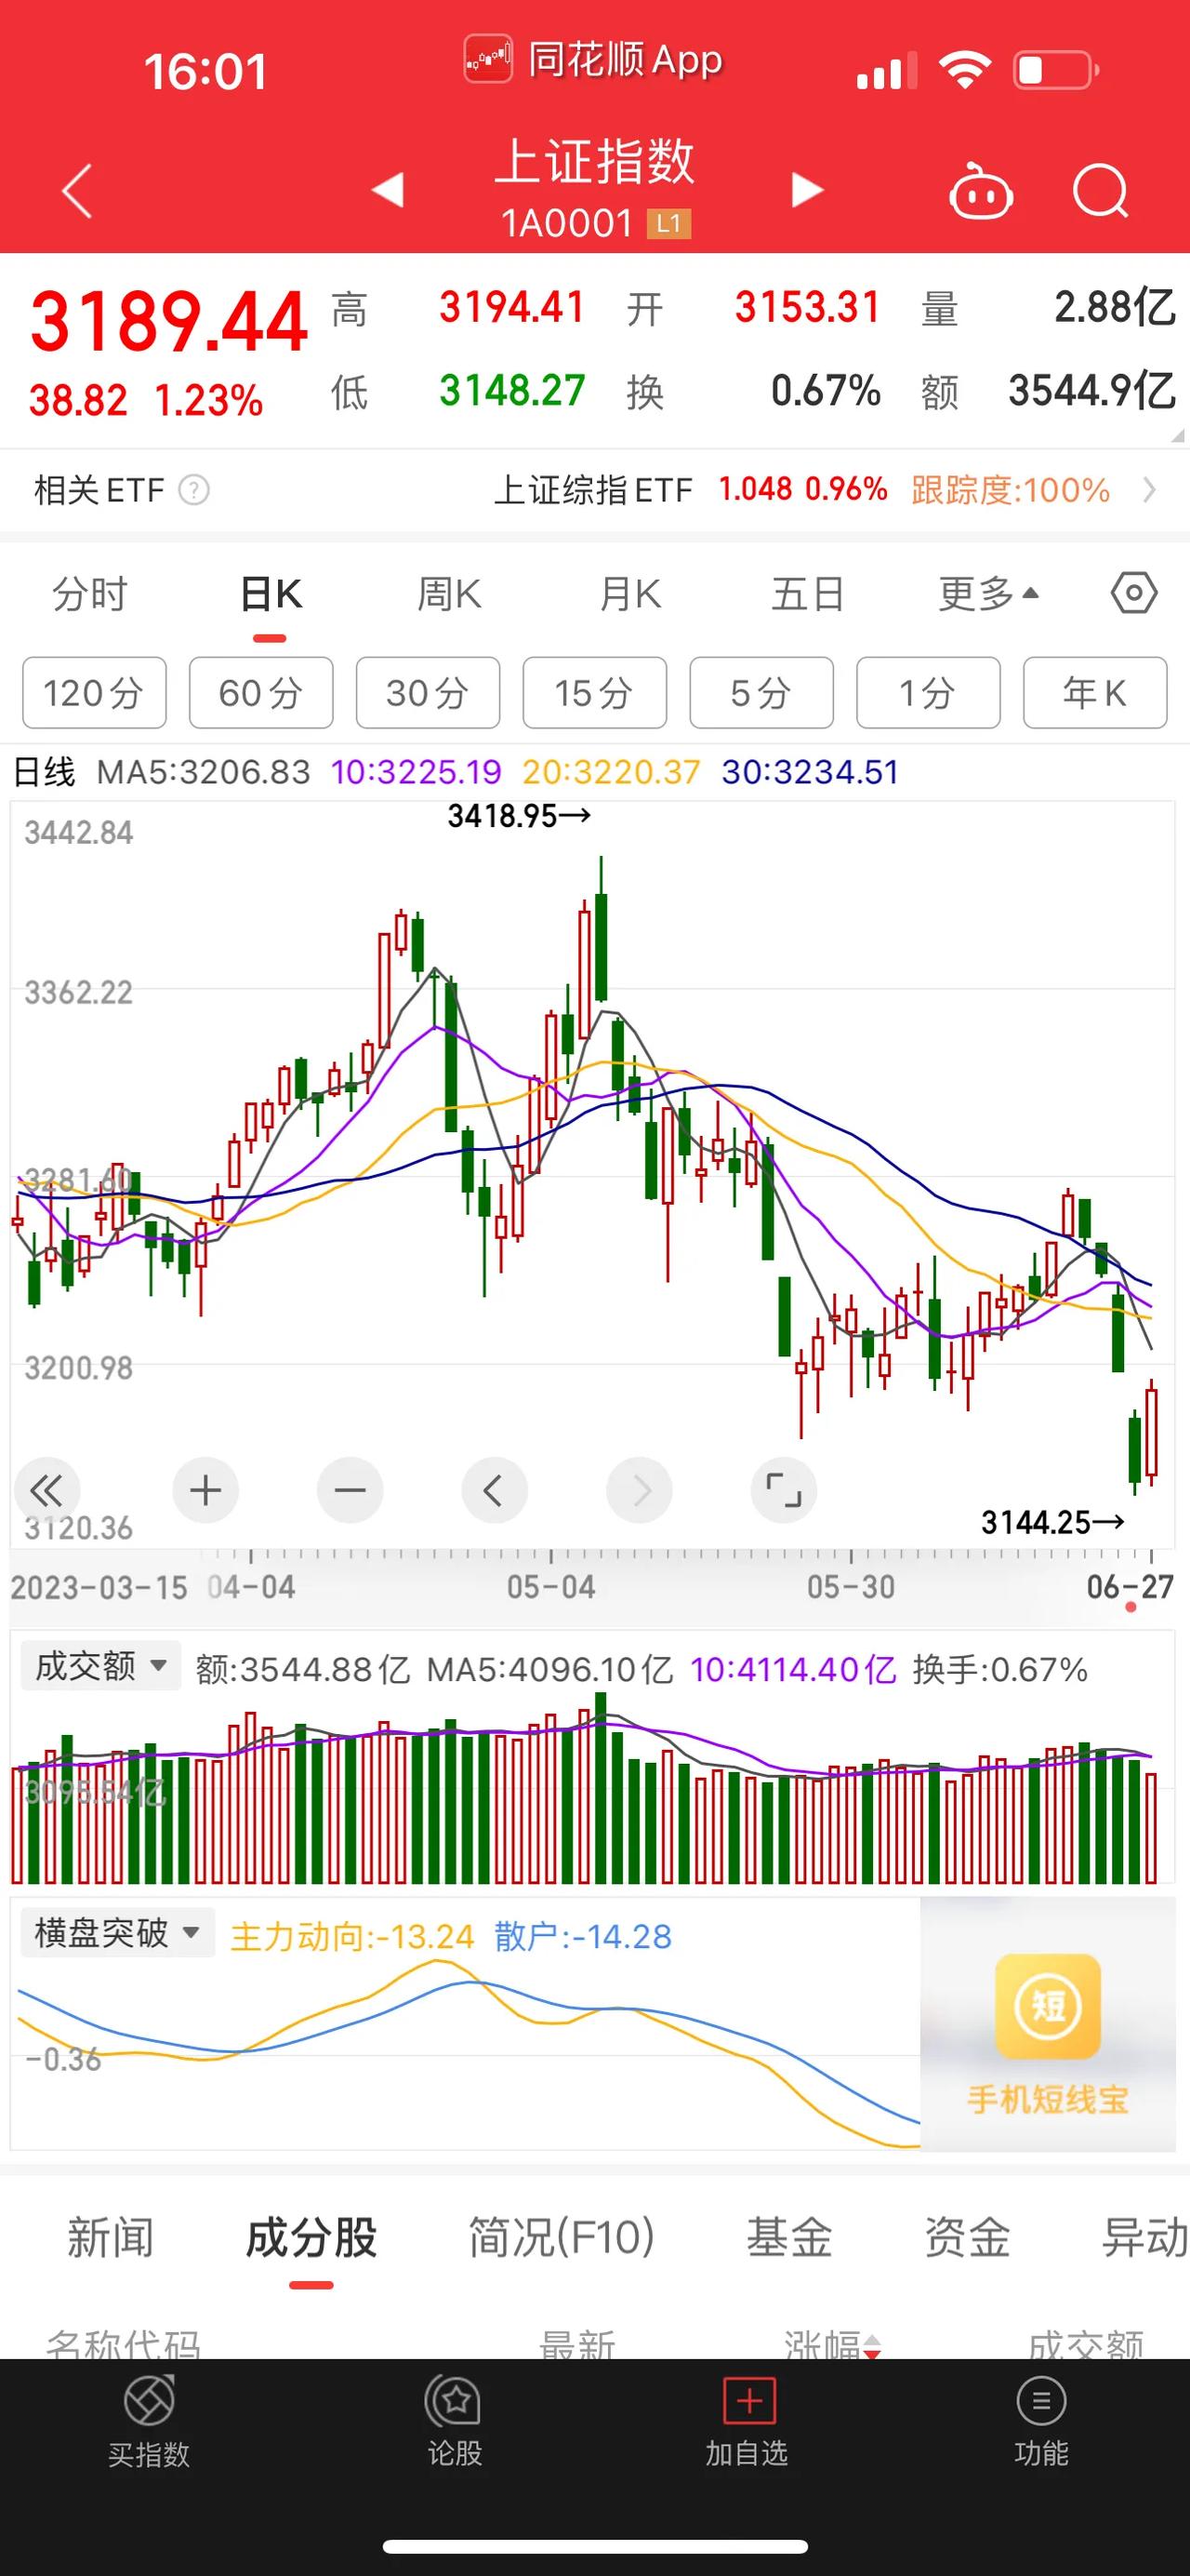Image resolution: width=1190 pixels, height=2576 pixels.
Task: Open 同花顺 App banner at top
Action: [593, 60]
